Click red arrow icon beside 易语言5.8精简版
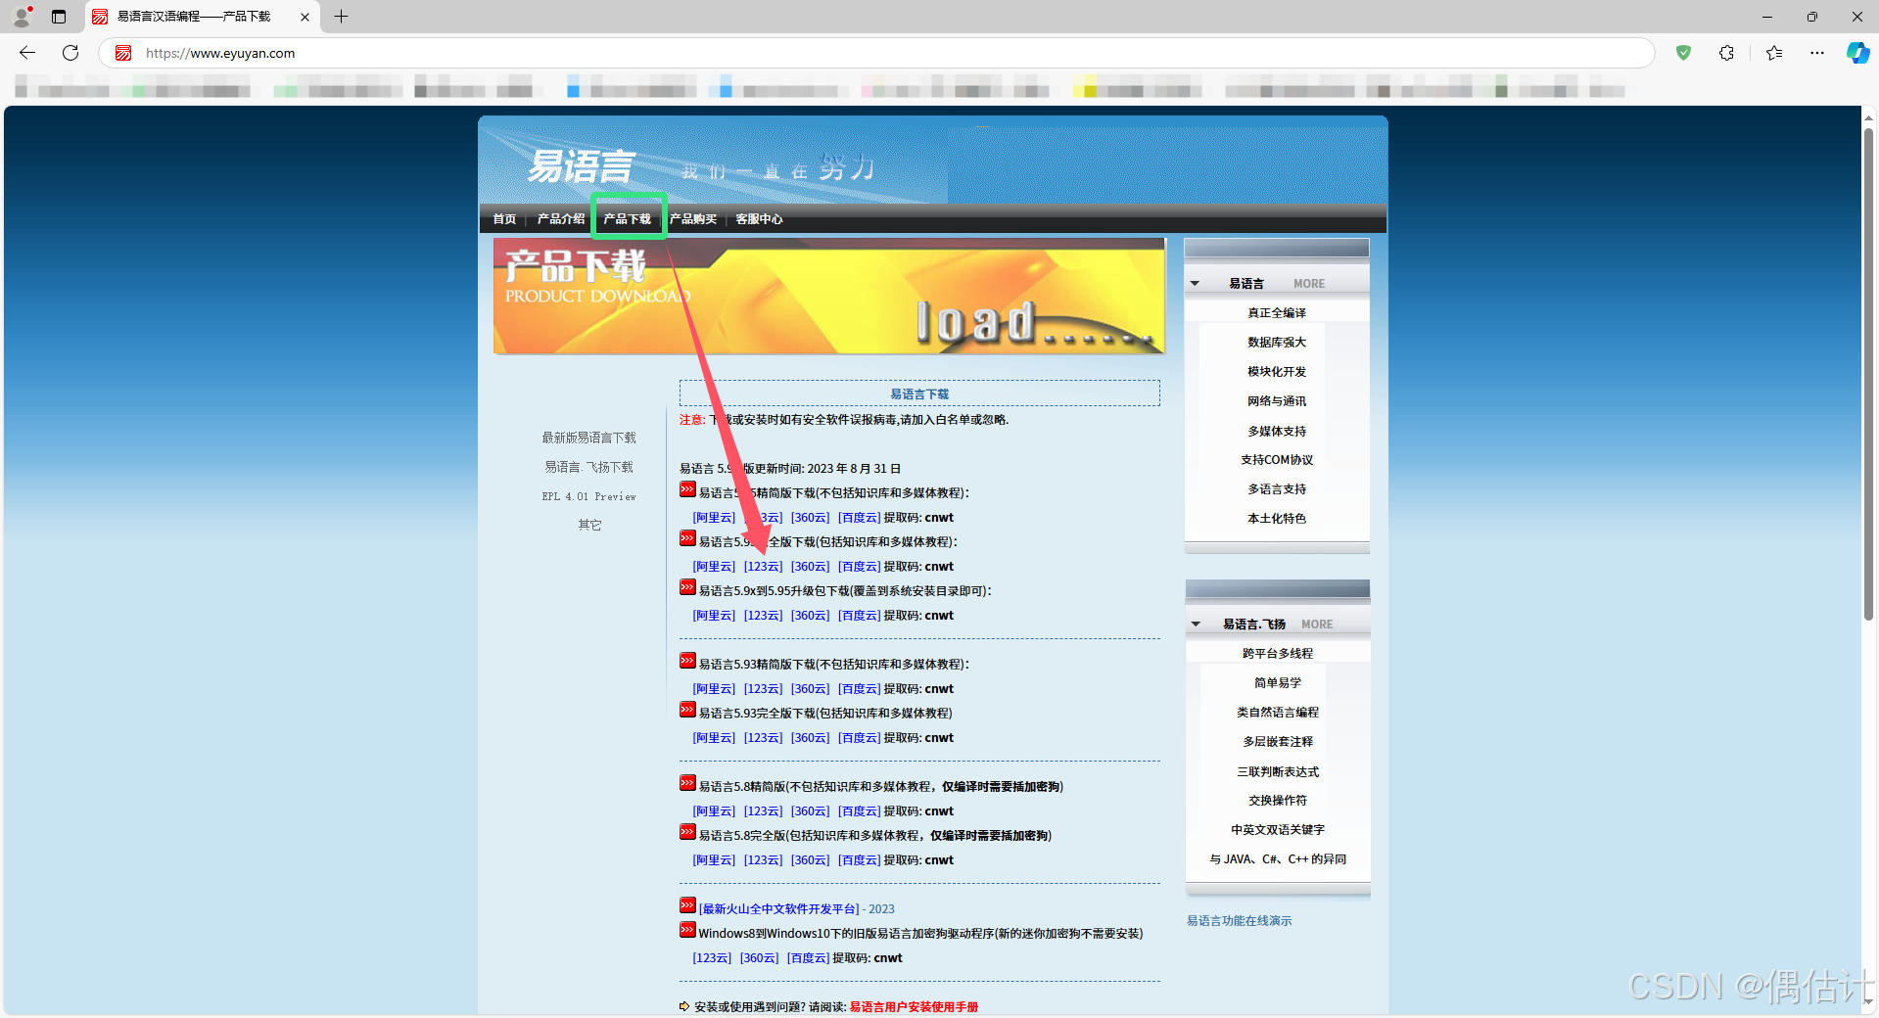Viewport: 1879px width, 1018px height. 687,783
